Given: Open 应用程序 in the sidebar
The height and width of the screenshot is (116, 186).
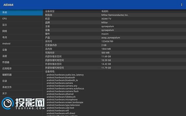Looking at the screenshot, I should (21, 68).
